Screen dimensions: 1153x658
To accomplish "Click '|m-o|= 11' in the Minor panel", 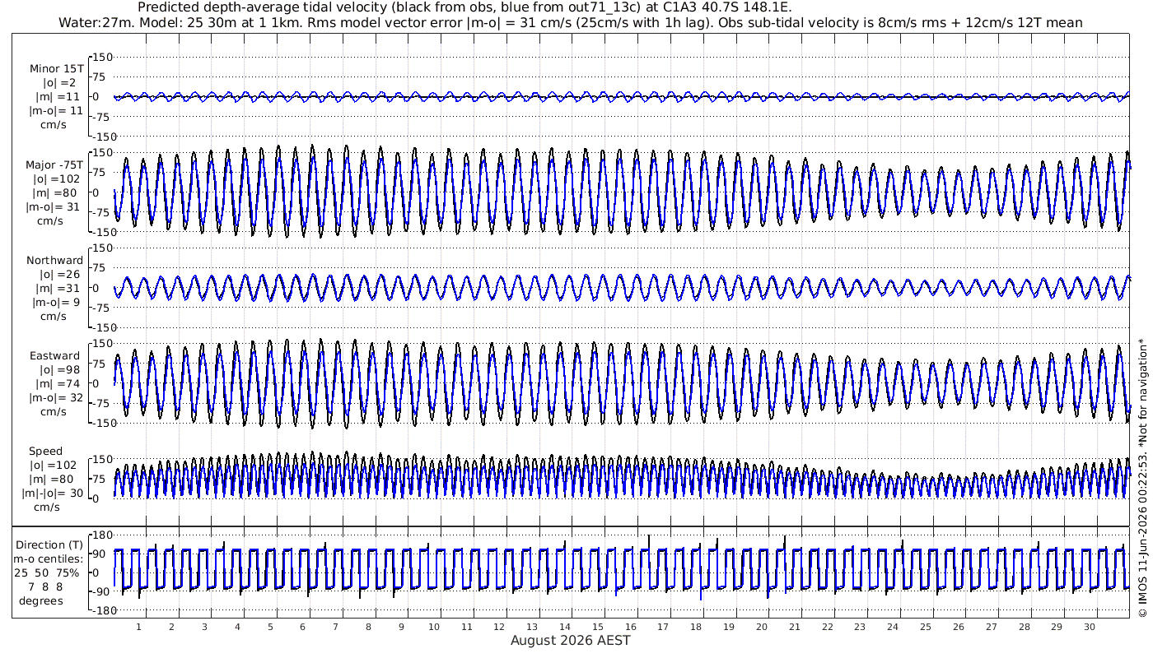I will pyautogui.click(x=55, y=110).
